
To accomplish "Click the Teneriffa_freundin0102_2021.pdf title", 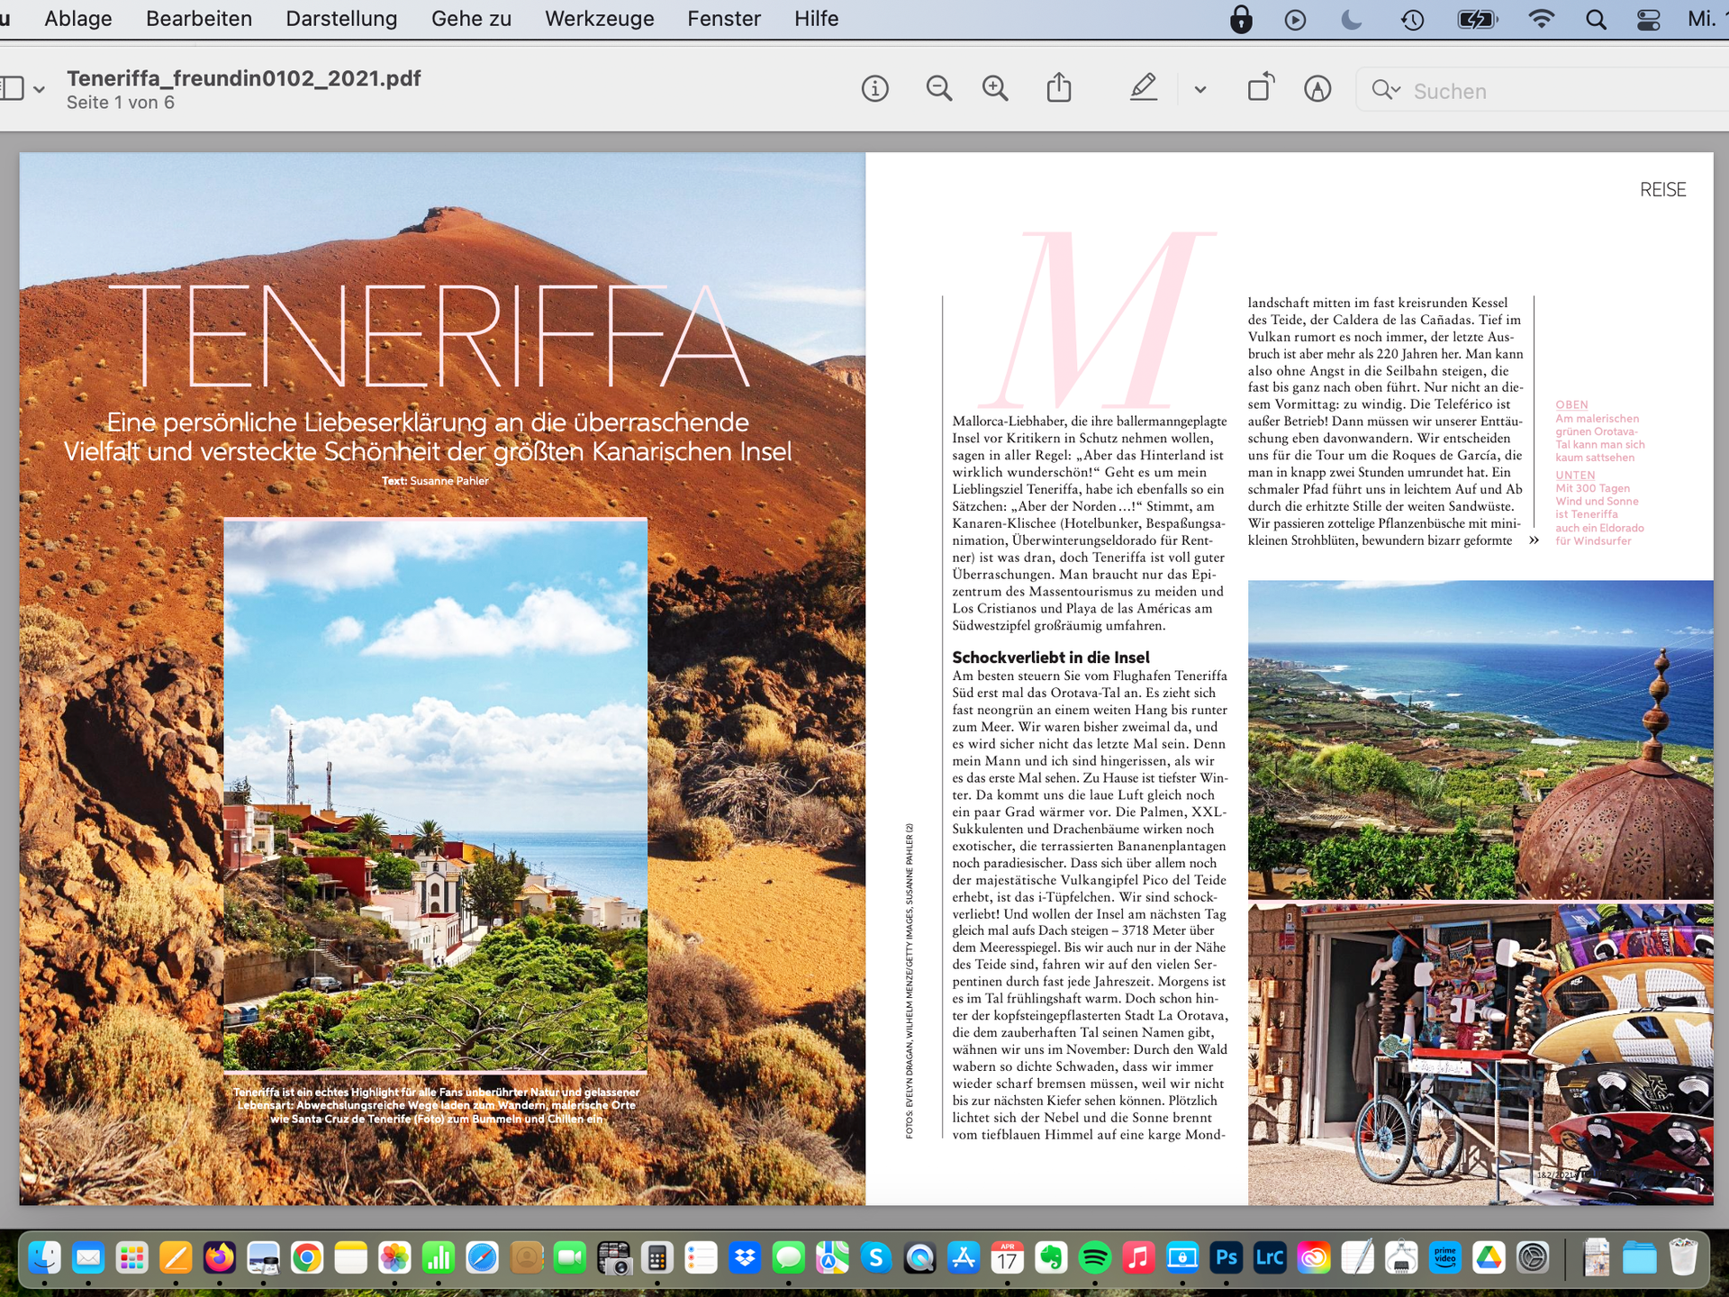I will [x=243, y=78].
